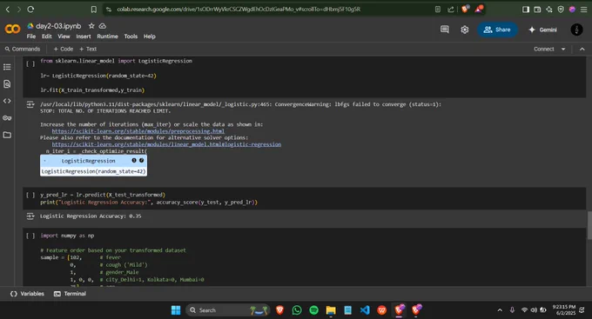The width and height of the screenshot is (592, 319).
Task: Open the Terminal panel
Action: 70,294
